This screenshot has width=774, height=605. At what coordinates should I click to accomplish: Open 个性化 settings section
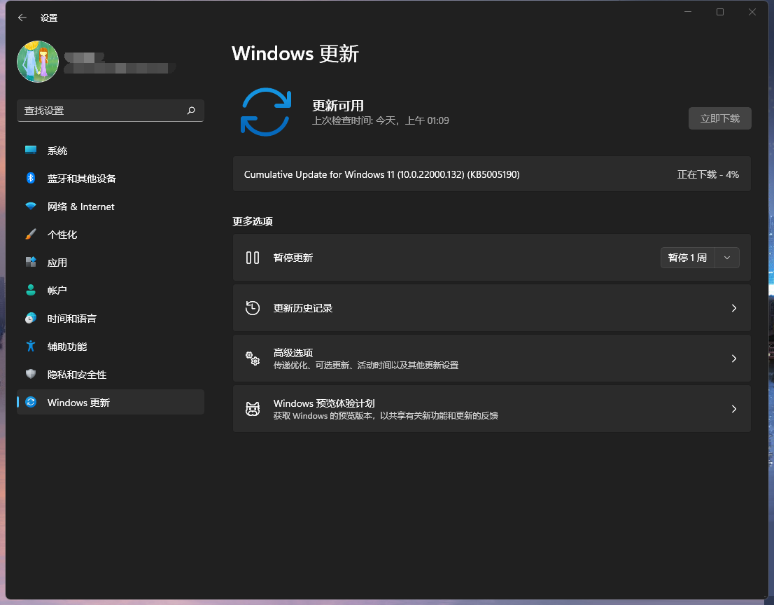tap(110, 235)
